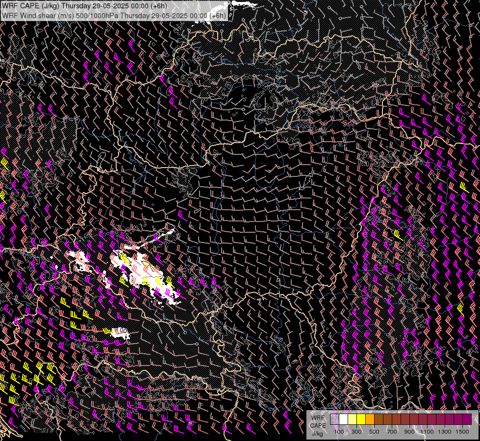Click the legend value 1100

[427, 432]
